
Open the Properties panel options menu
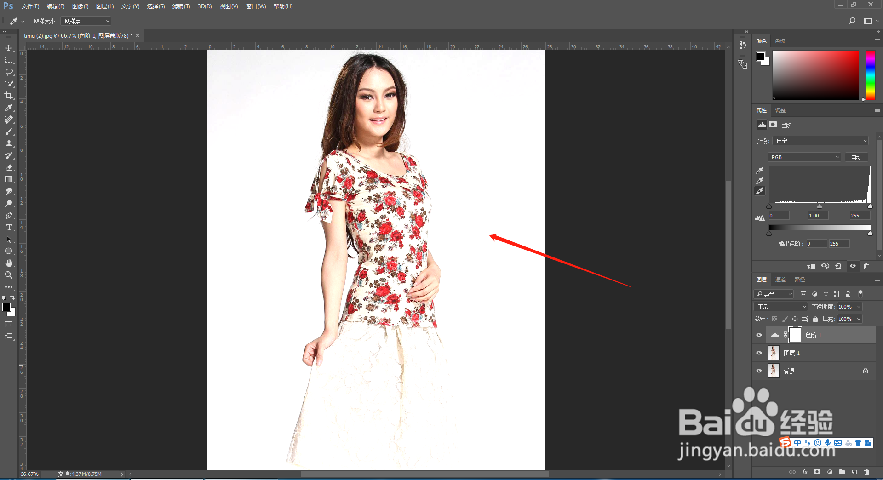[877, 110]
